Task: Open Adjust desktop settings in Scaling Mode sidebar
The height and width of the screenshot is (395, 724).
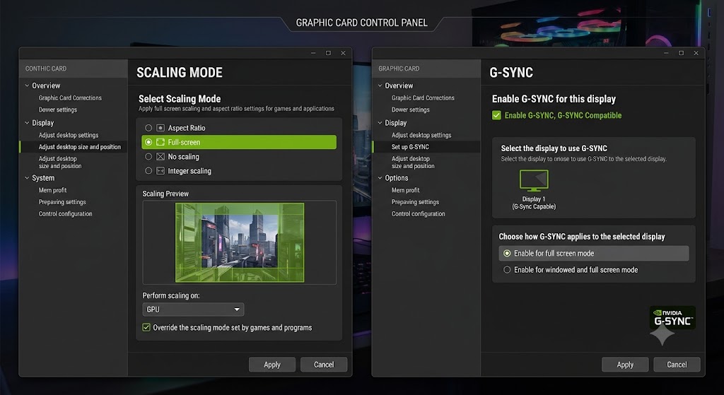Action: 69,135
